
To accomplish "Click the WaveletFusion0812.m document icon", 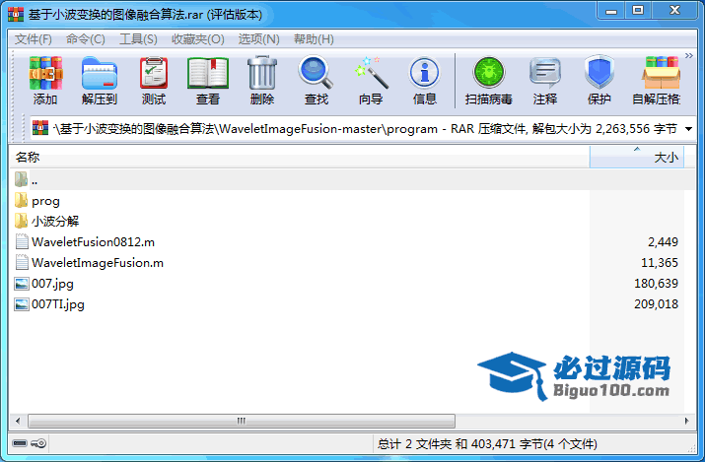I will click(x=22, y=242).
